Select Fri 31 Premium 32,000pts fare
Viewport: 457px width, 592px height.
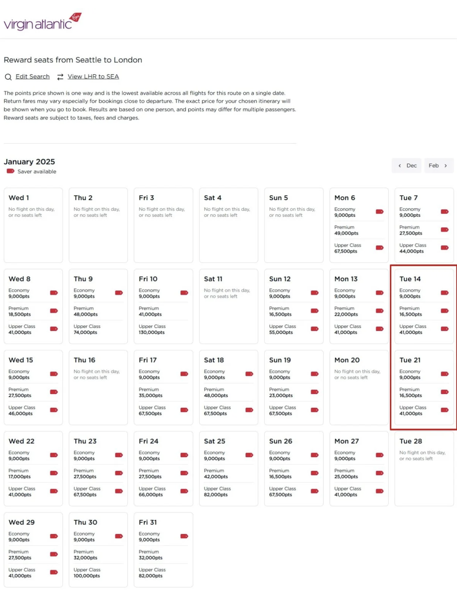point(163,554)
